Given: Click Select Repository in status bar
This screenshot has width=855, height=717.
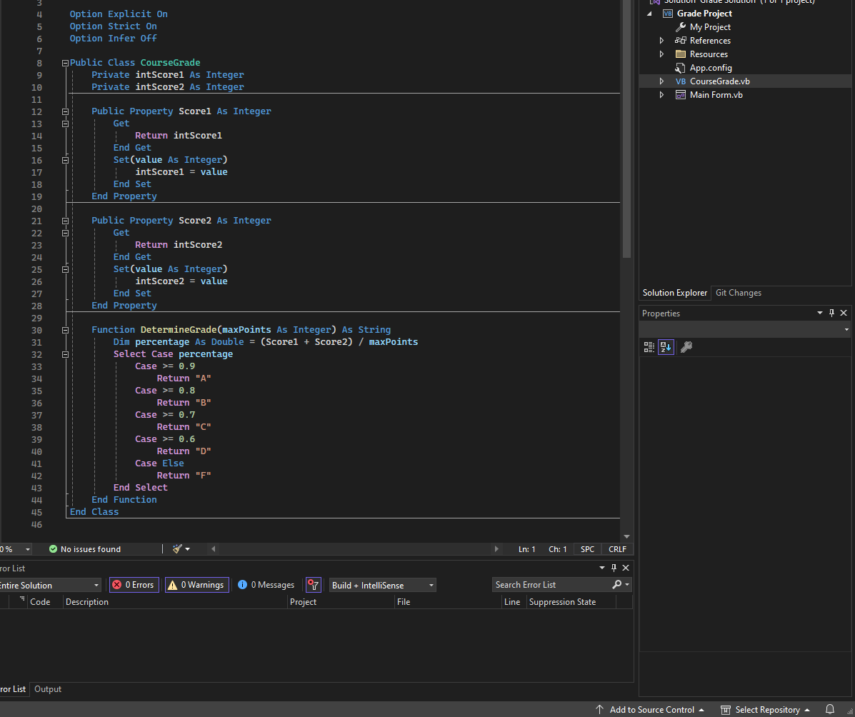Looking at the screenshot, I should coord(766,710).
